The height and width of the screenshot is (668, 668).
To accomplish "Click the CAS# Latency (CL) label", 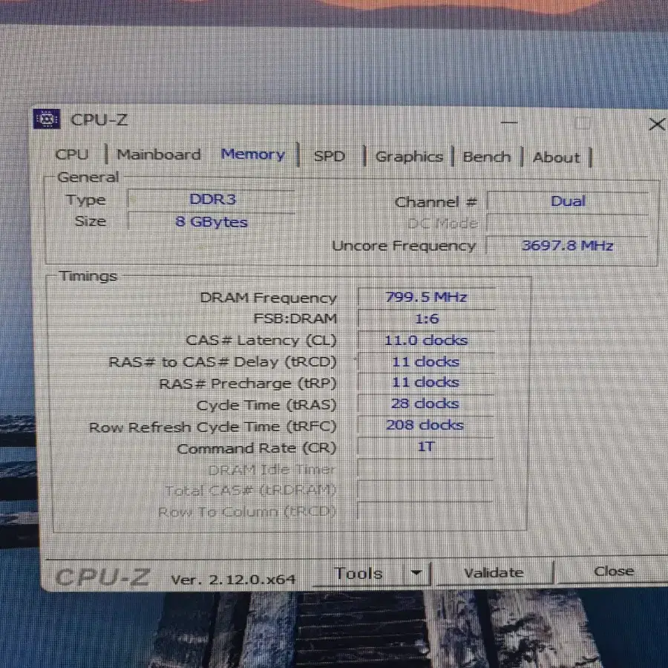I will (x=261, y=341).
